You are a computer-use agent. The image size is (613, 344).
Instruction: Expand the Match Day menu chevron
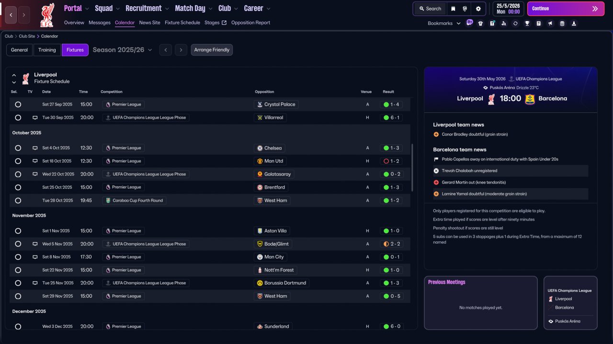click(x=211, y=9)
